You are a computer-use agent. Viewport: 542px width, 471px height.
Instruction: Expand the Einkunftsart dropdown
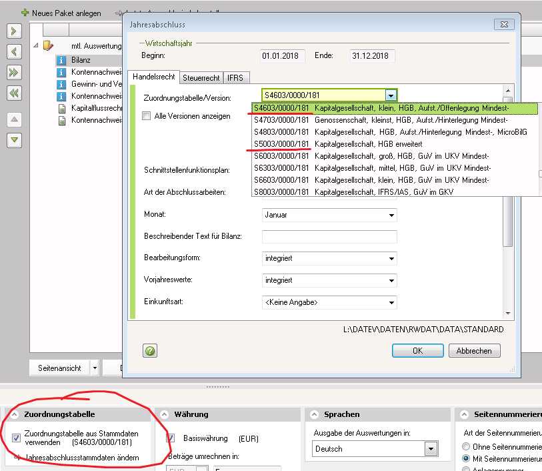(390, 302)
